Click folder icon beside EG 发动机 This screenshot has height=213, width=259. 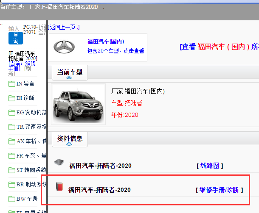12,113
